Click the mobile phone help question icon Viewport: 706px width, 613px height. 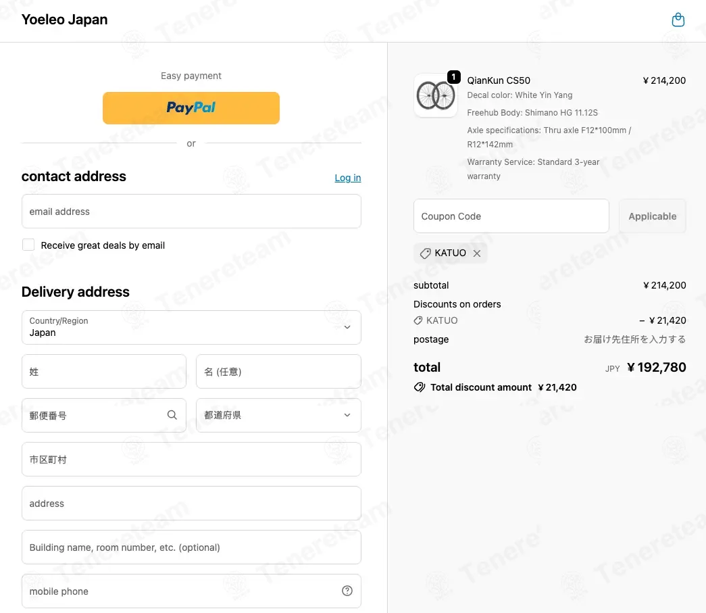tap(347, 591)
